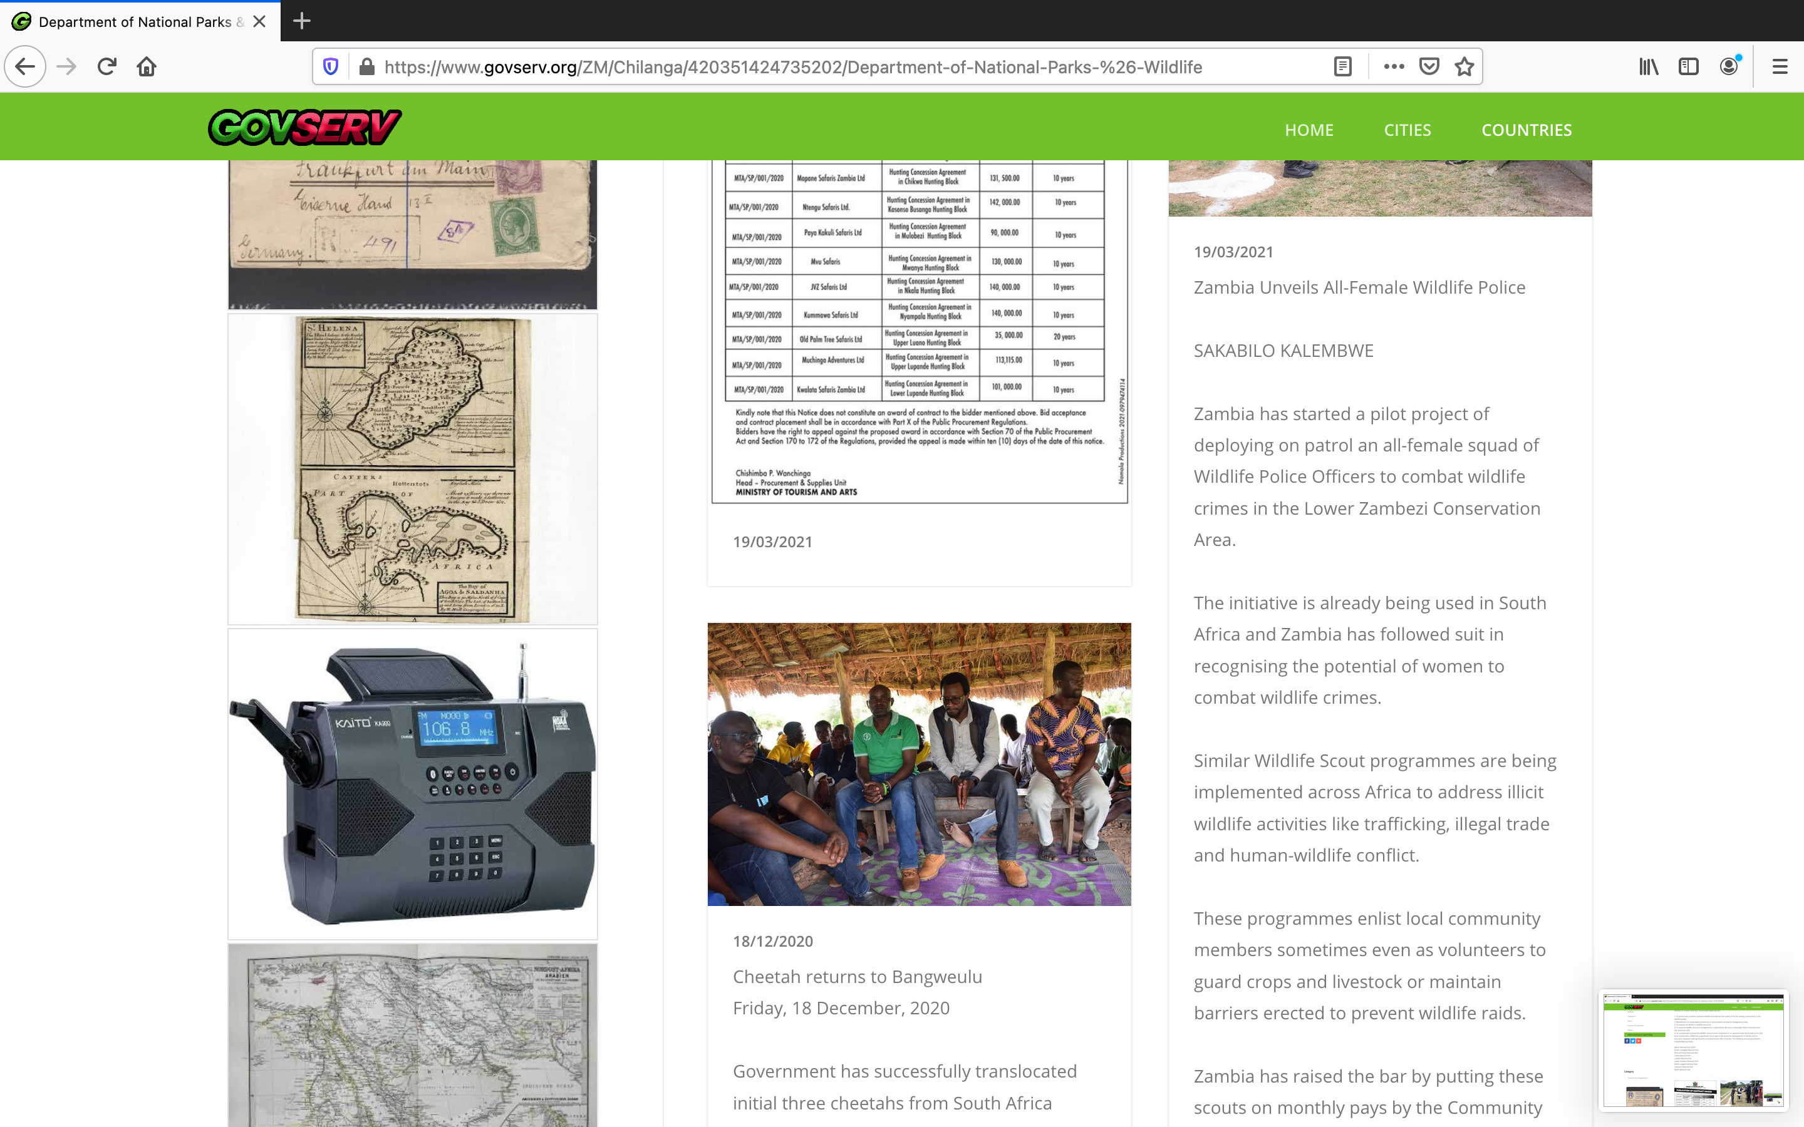Open CITIES in site navigation
Viewport: 1804px width, 1127px height.
[x=1407, y=130]
